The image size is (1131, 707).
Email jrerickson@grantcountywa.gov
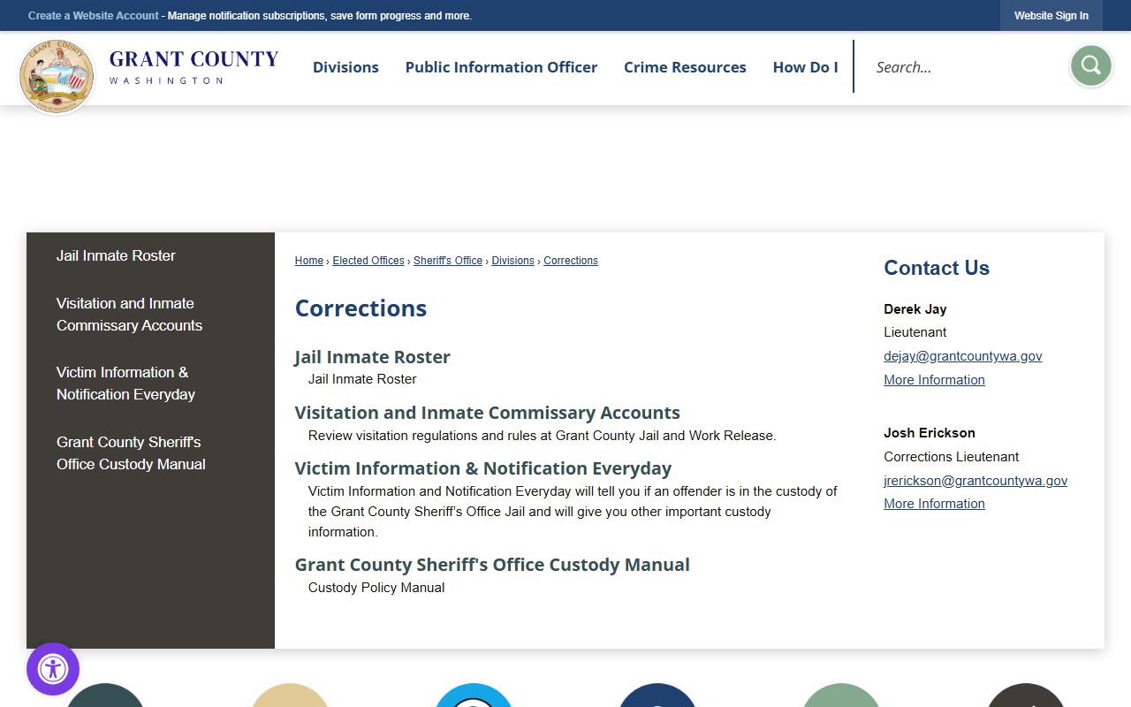click(x=975, y=481)
